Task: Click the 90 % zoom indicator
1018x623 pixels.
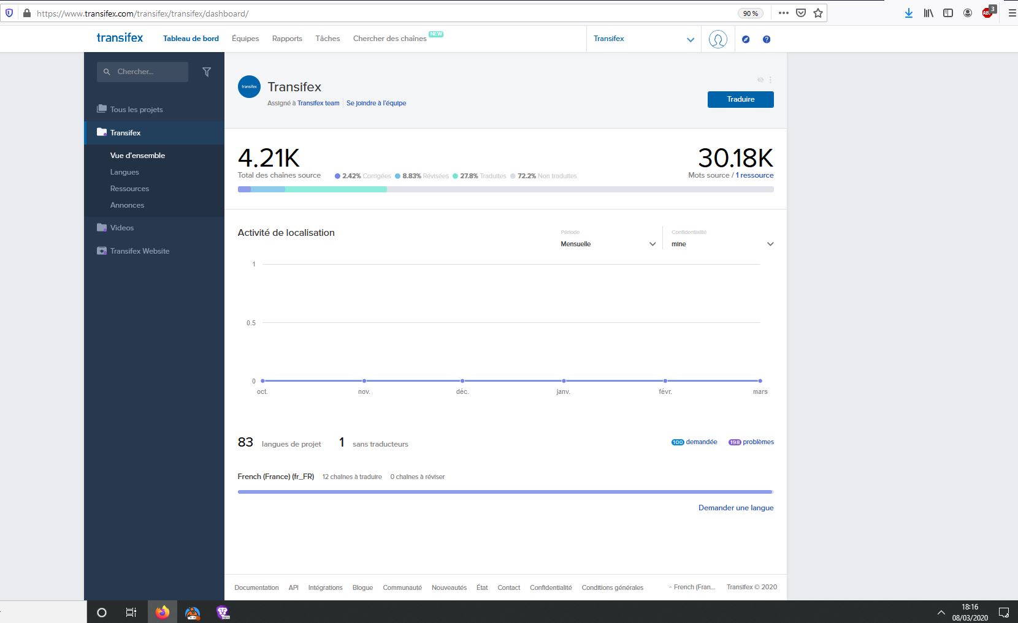Action: 751,13
